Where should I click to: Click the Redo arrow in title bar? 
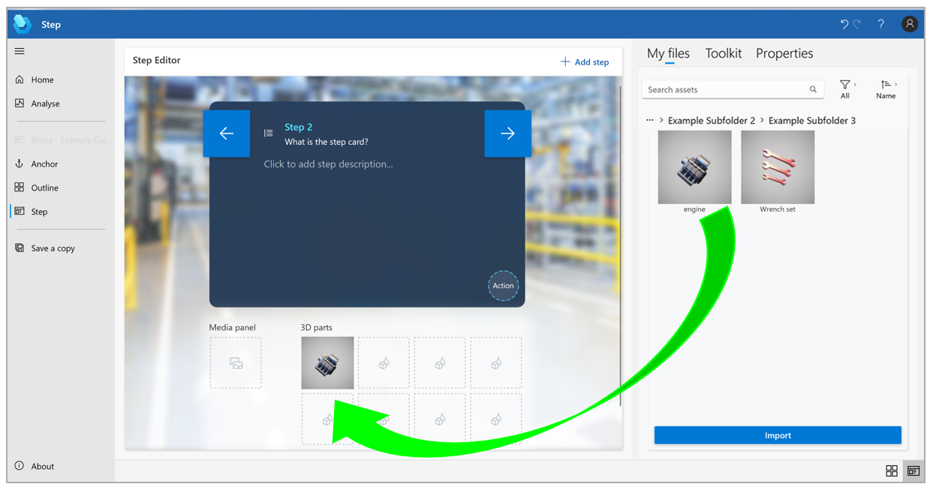tap(857, 24)
